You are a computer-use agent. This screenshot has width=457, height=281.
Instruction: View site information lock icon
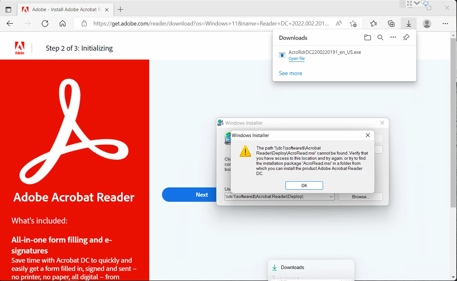pyautogui.click(x=84, y=24)
